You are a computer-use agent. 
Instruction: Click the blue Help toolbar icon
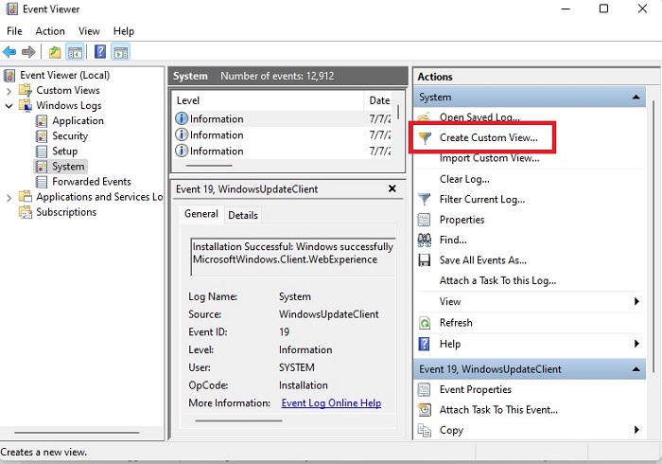point(100,52)
